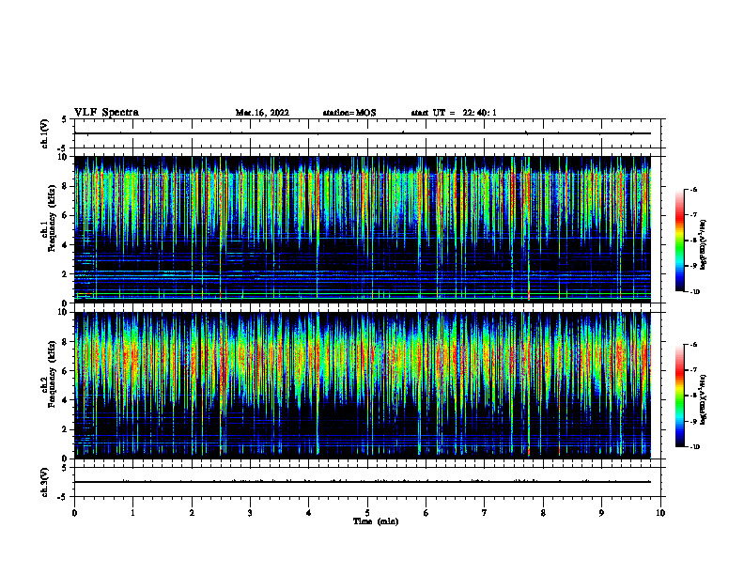This screenshot has height=575, width=744.
Task: Click the "ch.3(V)" waveform axis label
Action: pyautogui.click(x=44, y=482)
